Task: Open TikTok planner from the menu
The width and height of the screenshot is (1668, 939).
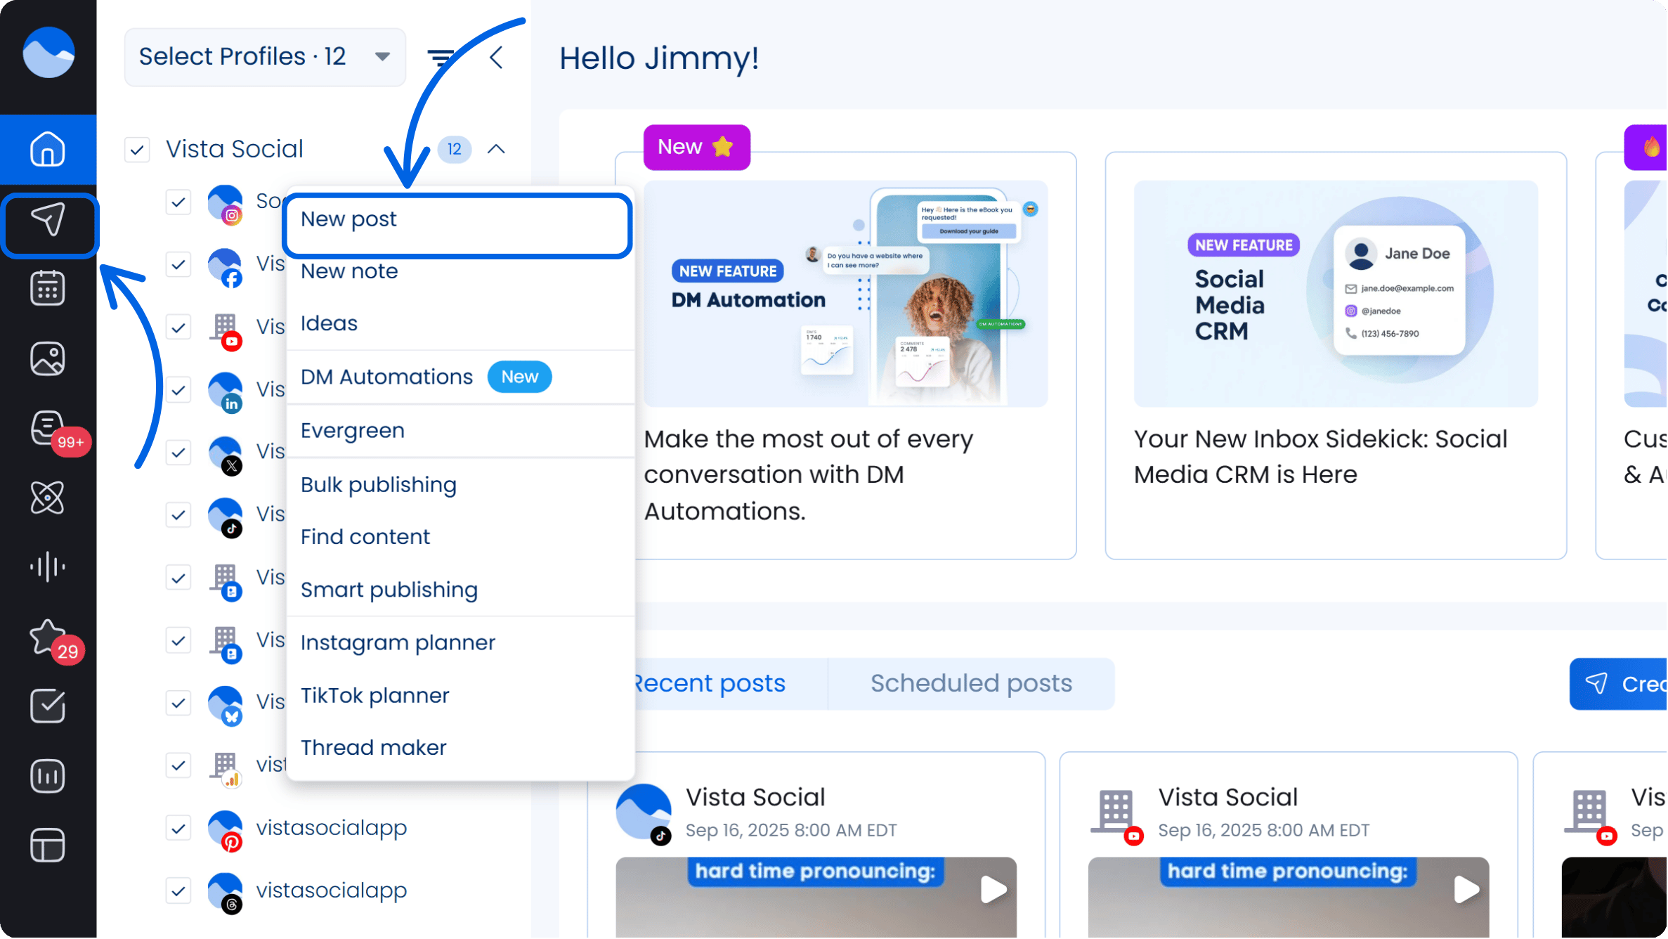Action: (x=461, y=696)
